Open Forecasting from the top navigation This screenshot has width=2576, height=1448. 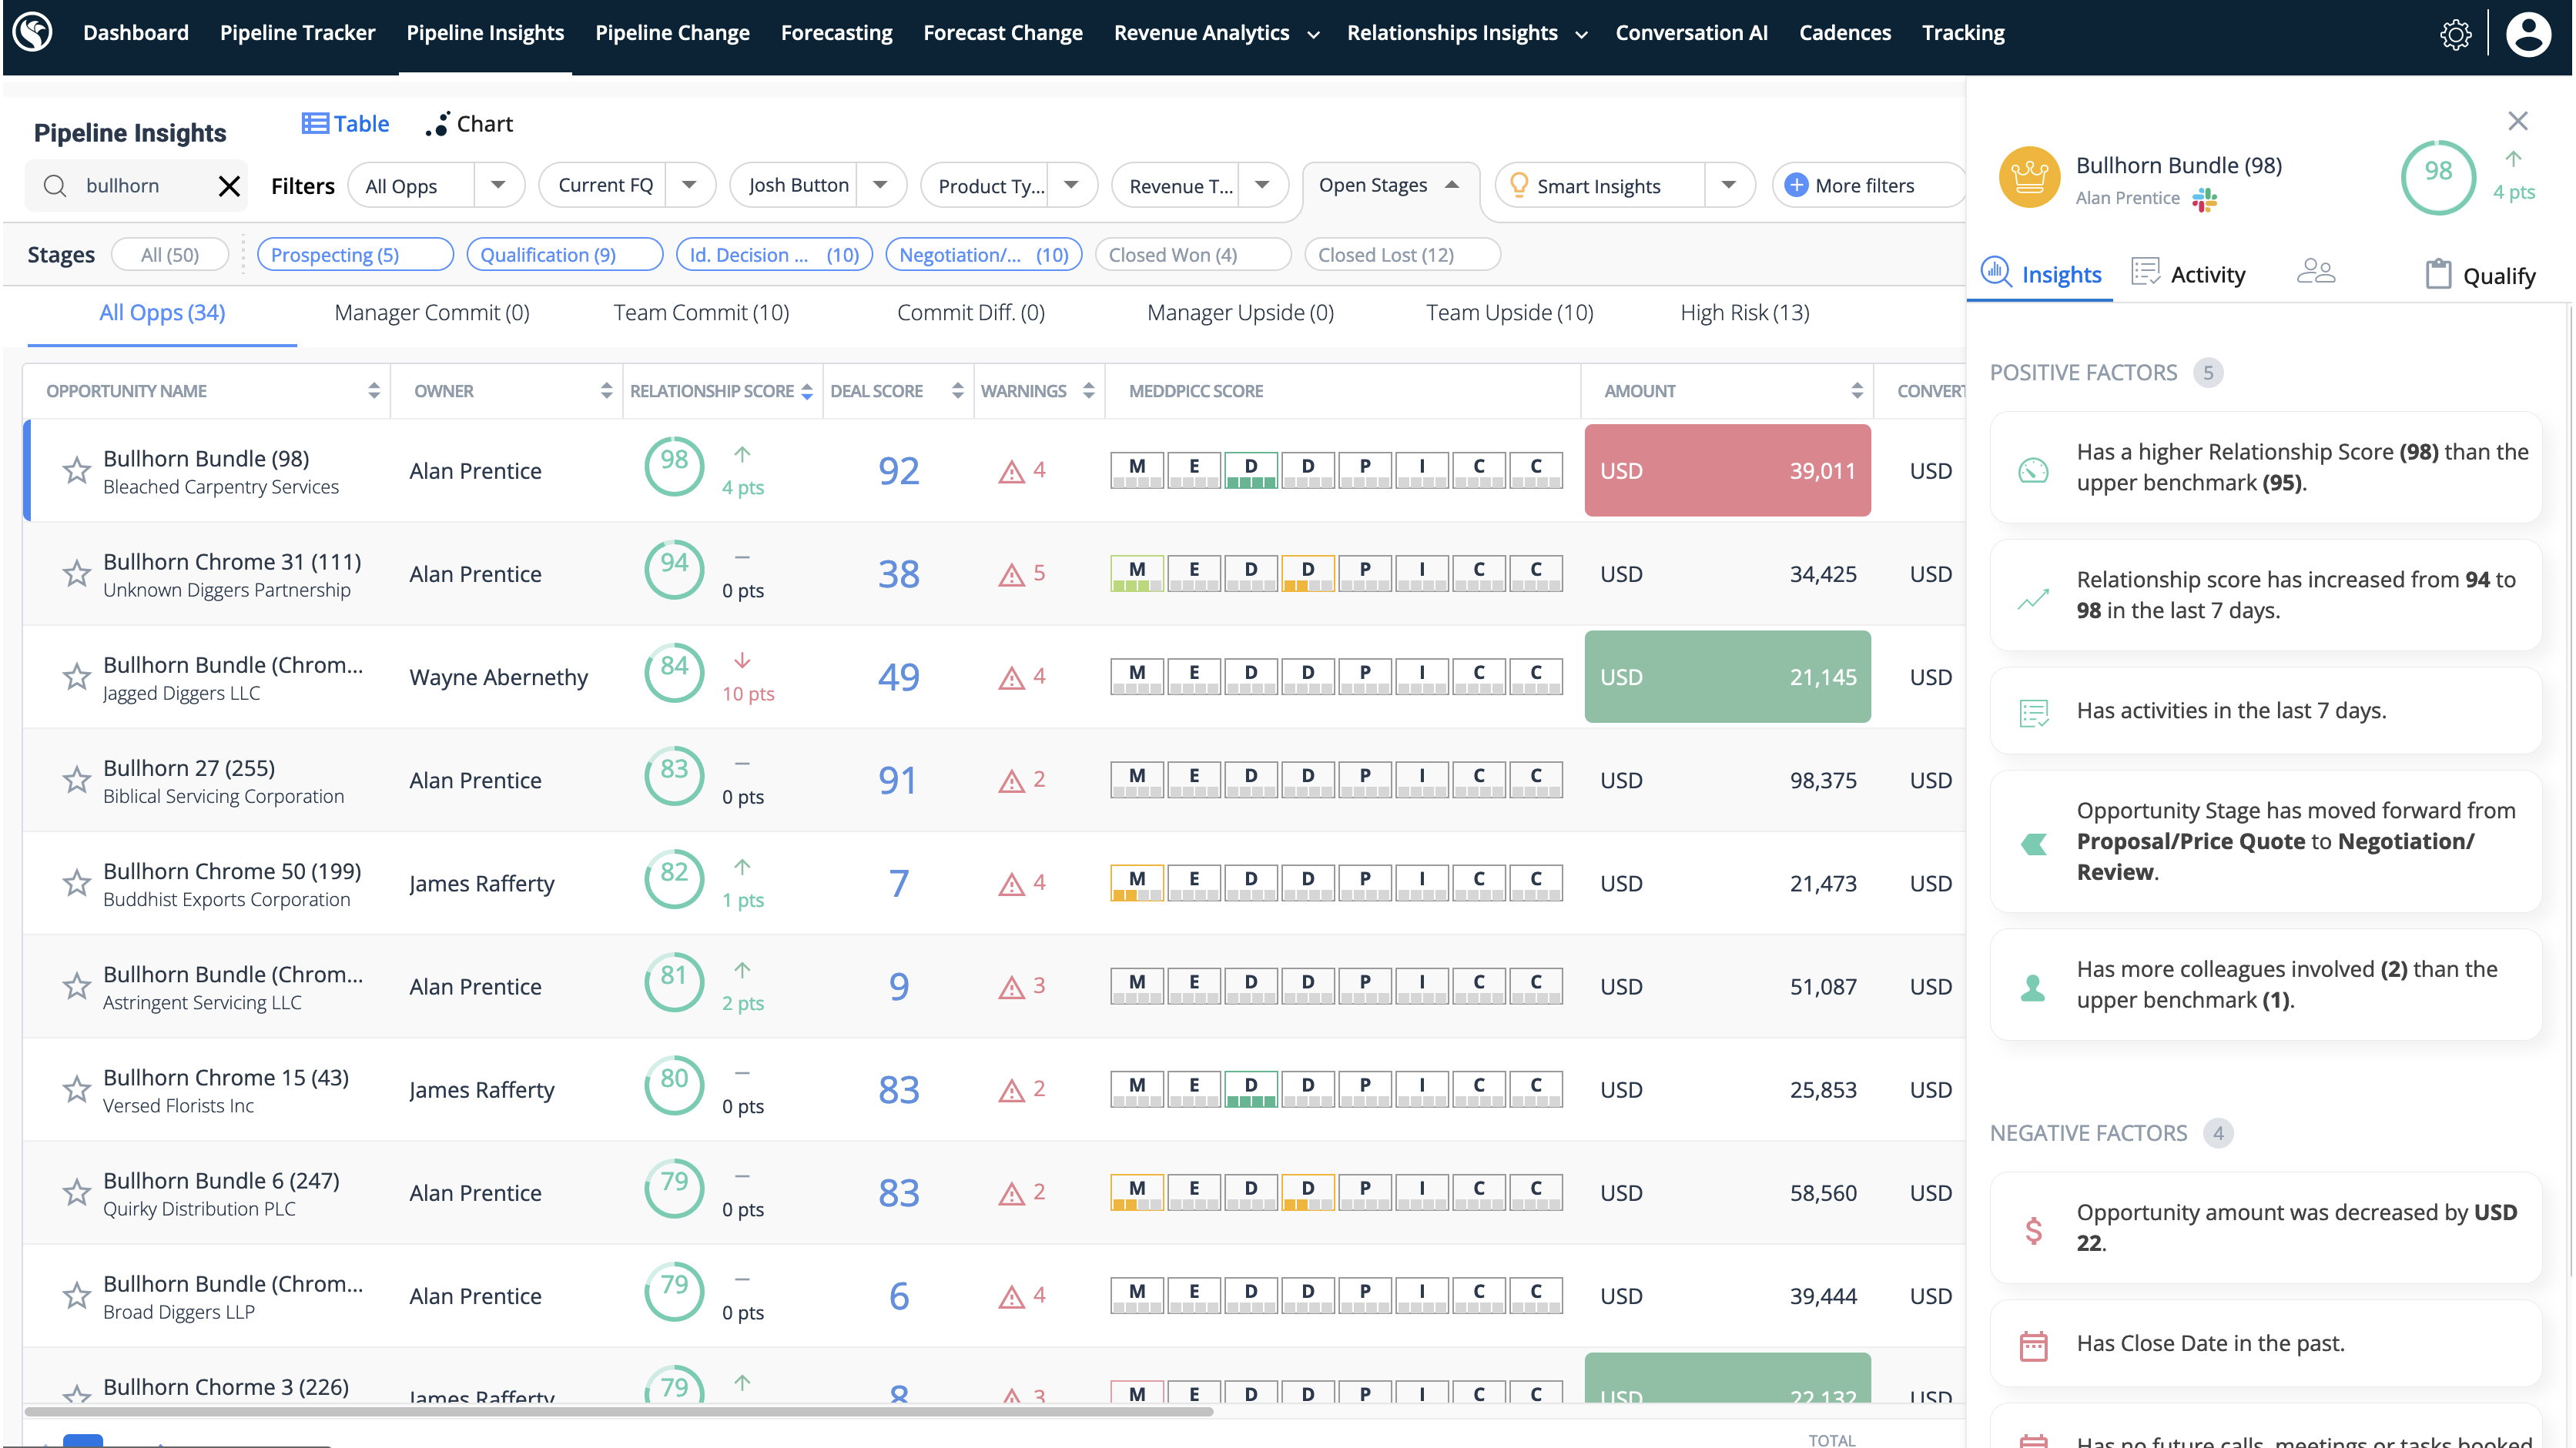point(837,32)
